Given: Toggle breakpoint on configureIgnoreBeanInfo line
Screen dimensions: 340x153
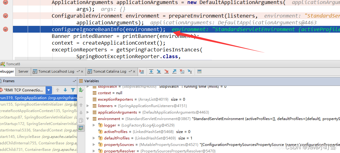Looking at the screenshot, I should 6,29.
